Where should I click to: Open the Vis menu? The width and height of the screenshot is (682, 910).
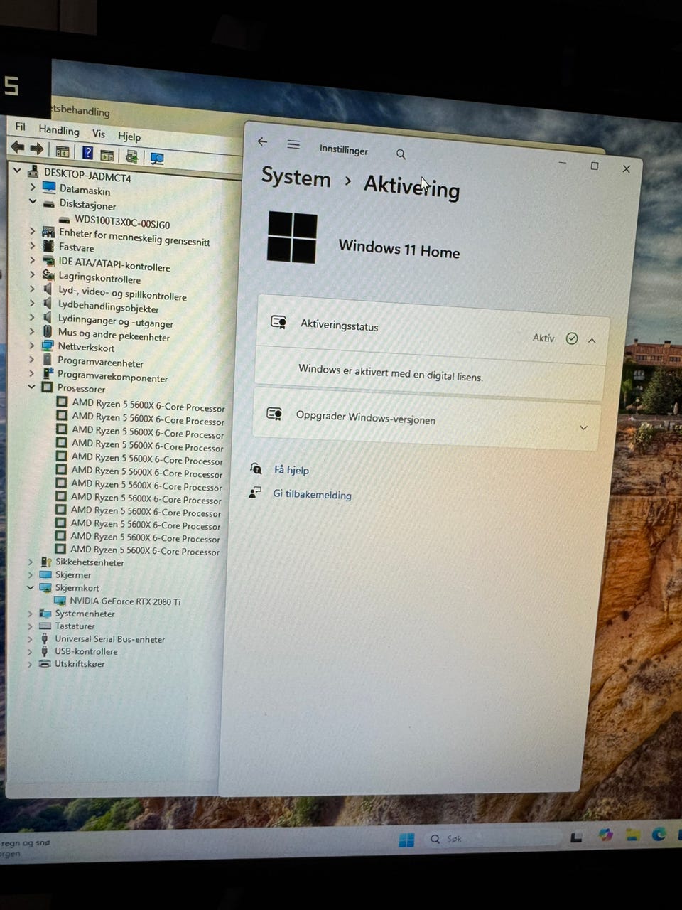(x=99, y=133)
